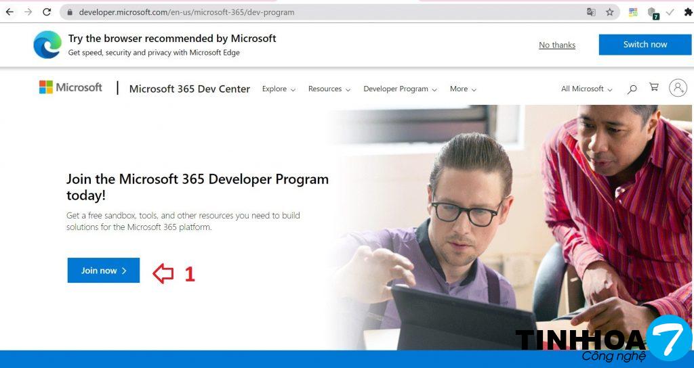The height and width of the screenshot is (368, 694).
Task: Click the account sign-in profile icon
Action: click(677, 88)
